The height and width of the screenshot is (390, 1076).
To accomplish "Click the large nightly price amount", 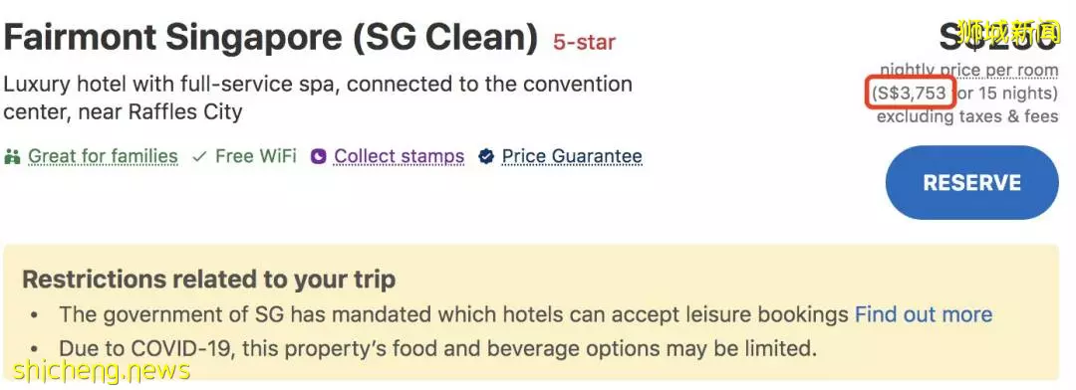I will (x=997, y=37).
